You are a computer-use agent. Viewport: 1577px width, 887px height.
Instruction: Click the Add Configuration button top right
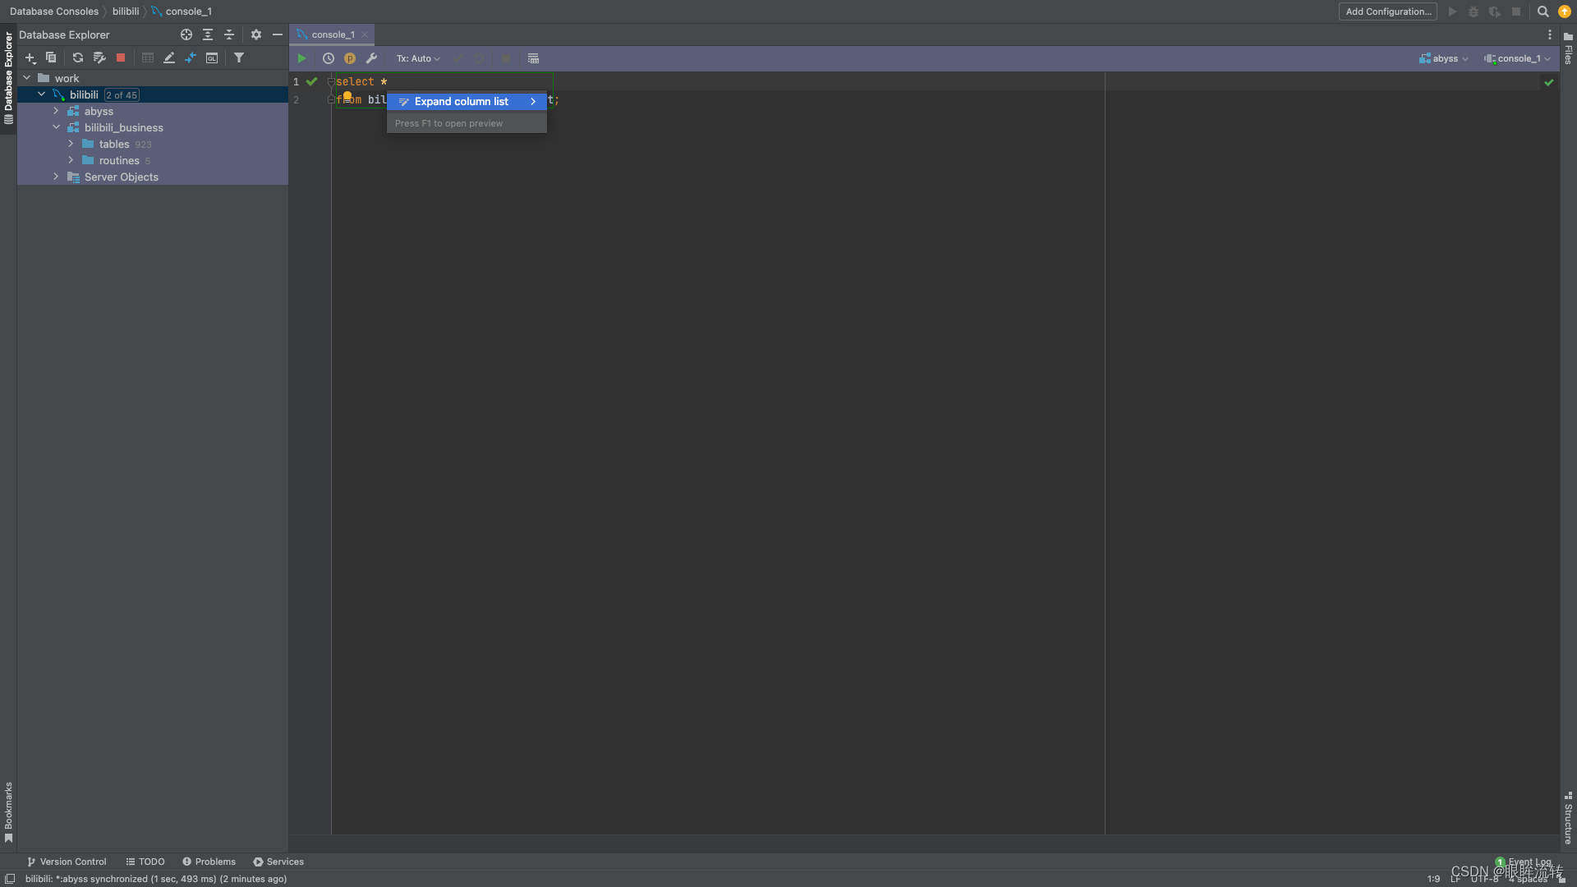1389,11
